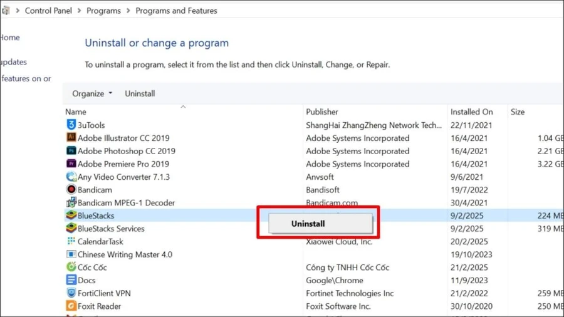The width and height of the screenshot is (564, 317).
Task: Select the CalendarTask entry
Action: point(100,242)
